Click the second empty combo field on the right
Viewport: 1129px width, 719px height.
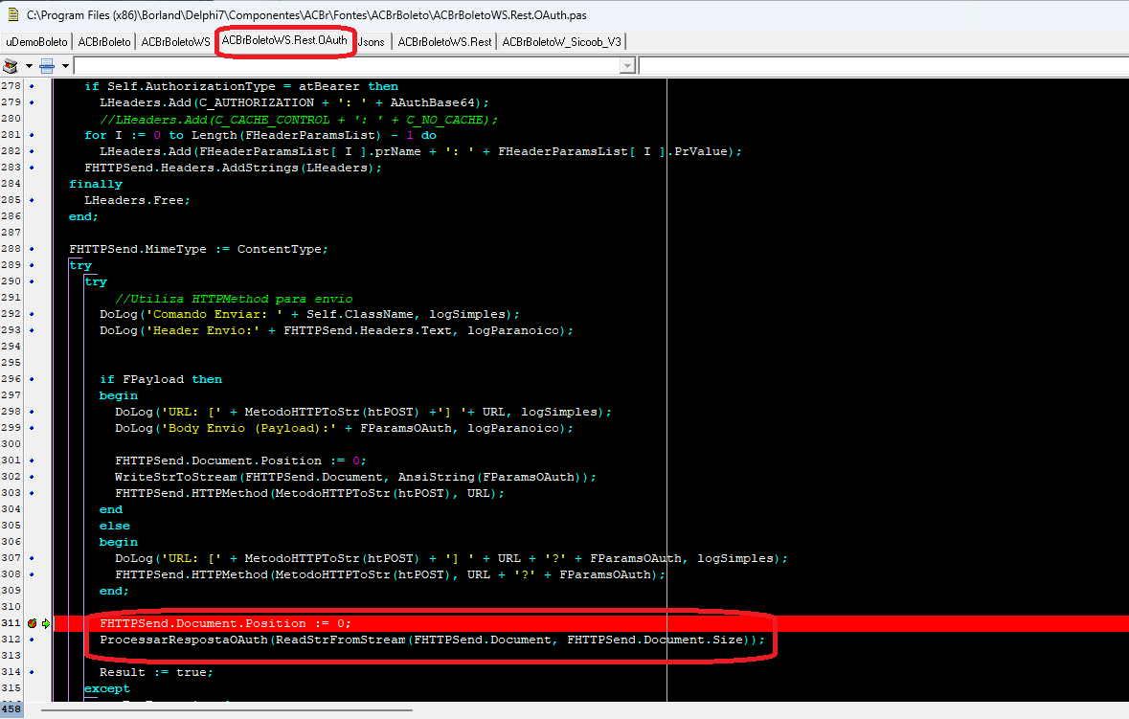884,66
